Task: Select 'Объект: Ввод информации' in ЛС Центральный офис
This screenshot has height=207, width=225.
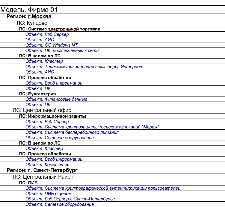Action: pos(54,159)
